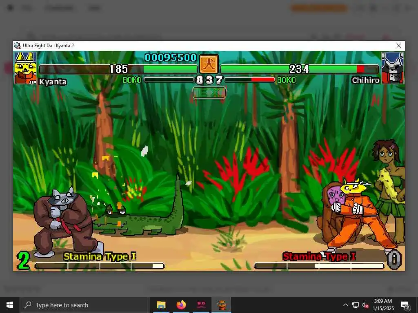Image resolution: width=418 pixels, height=313 pixels.
Task: Click the orange emblem between health bars
Action: [209, 64]
